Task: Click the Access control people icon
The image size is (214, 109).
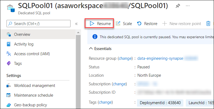Action: click(9, 54)
